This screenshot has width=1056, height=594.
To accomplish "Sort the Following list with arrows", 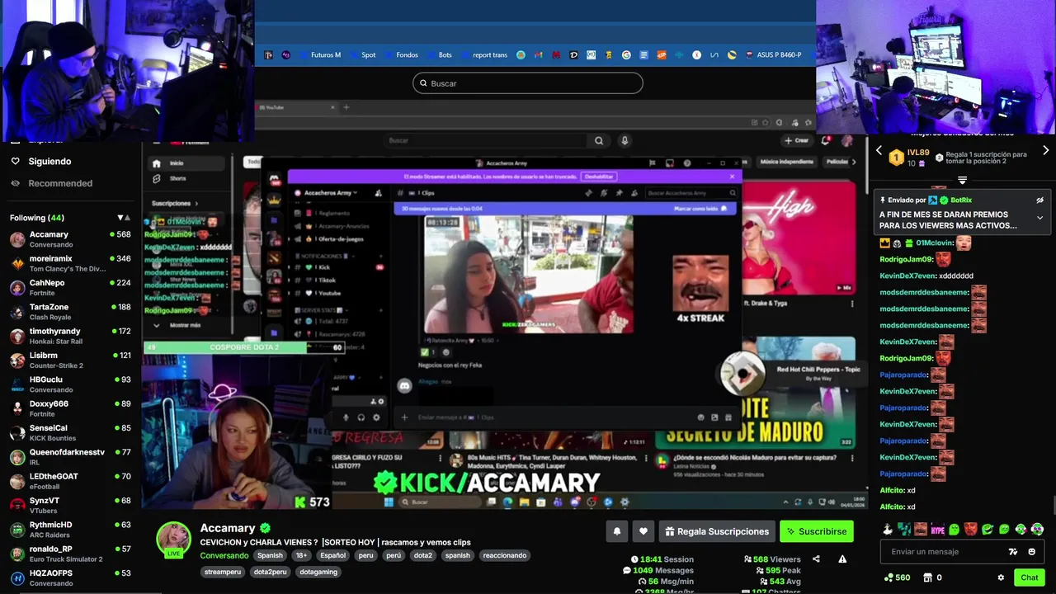I will pyautogui.click(x=124, y=218).
